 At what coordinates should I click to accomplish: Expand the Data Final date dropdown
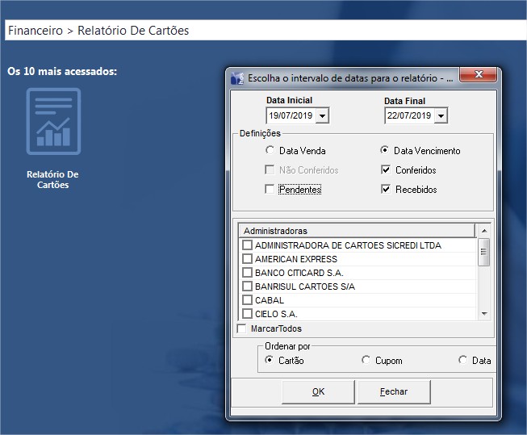click(441, 116)
